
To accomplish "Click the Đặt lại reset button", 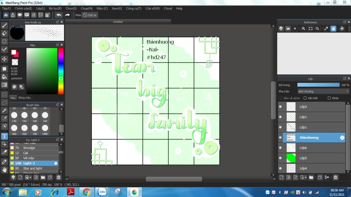I will click(x=90, y=15).
